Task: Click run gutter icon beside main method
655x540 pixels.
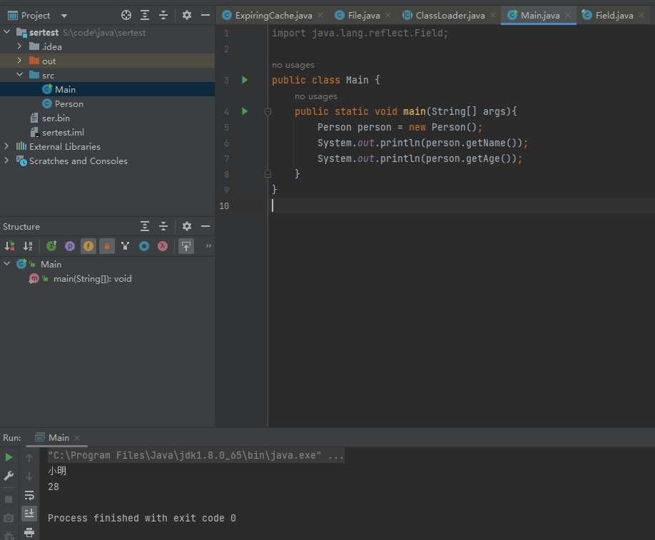Action: tap(245, 111)
